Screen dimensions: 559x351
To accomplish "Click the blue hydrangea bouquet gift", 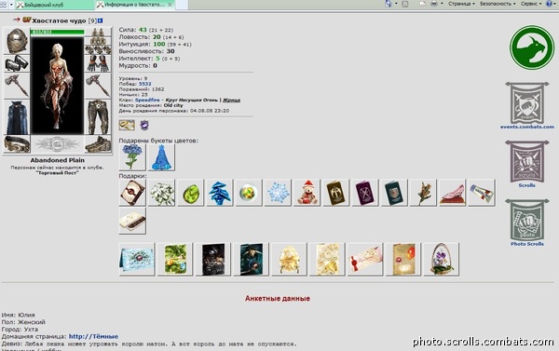I will 132,156.
